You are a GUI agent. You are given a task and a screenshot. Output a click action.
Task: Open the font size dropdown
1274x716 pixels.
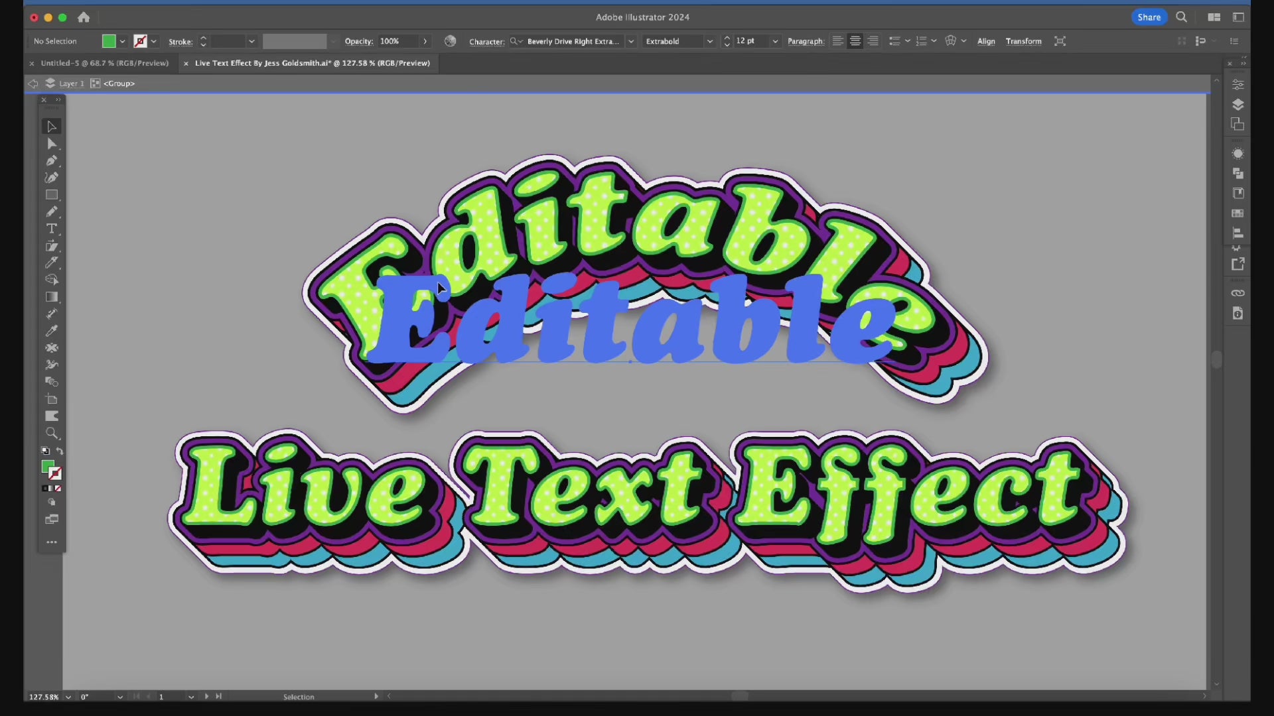coord(775,41)
